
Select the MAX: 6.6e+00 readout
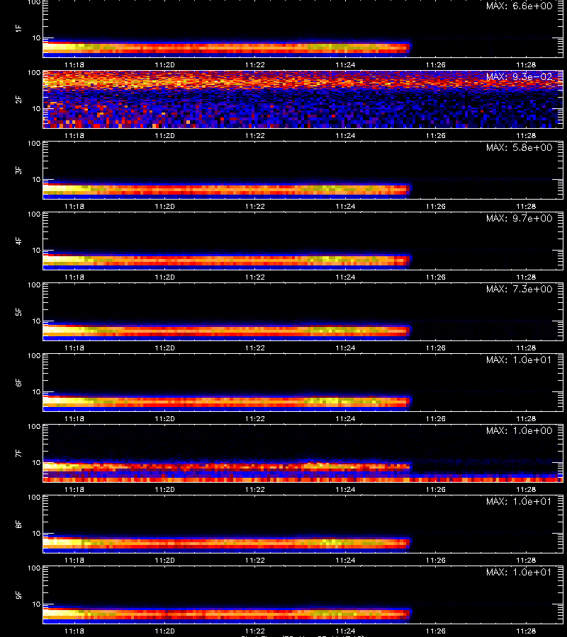[x=519, y=6]
